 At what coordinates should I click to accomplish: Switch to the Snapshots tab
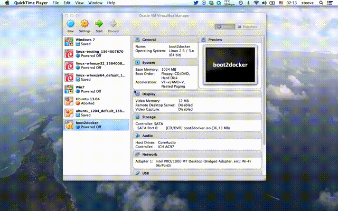248,27
